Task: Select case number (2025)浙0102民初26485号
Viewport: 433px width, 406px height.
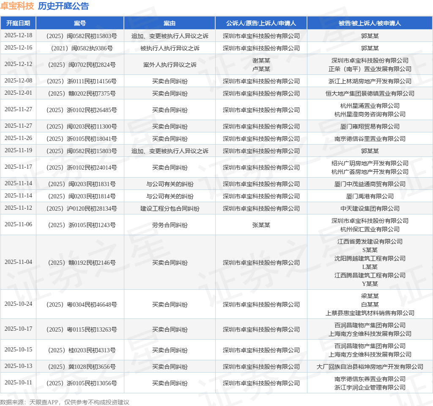Action: (82, 110)
